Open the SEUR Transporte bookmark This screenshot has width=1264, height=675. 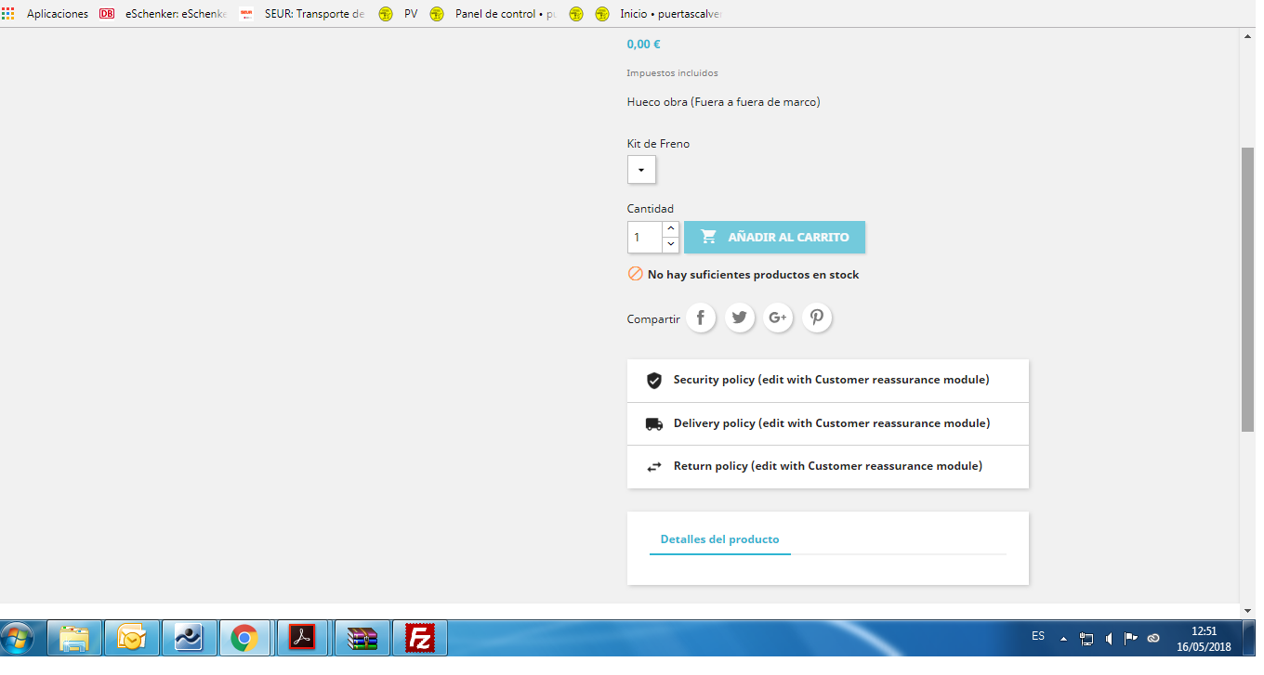pos(302,14)
